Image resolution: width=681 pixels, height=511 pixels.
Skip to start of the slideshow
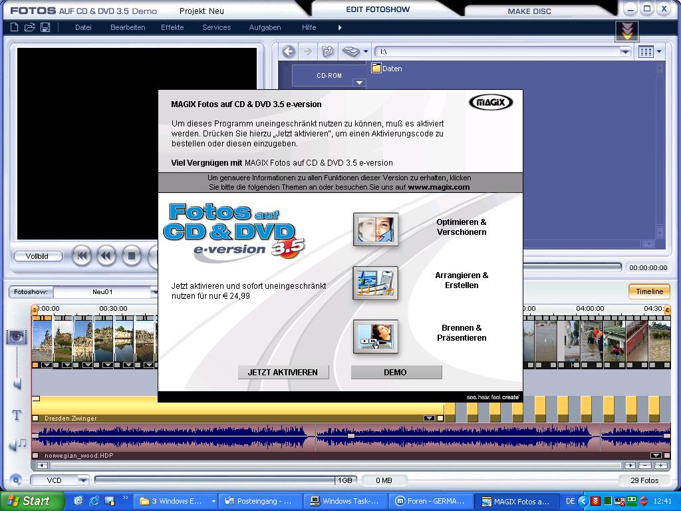click(82, 256)
